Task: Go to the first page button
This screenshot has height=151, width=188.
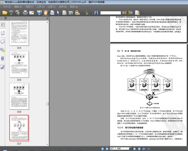Action: click(x=102, y=149)
